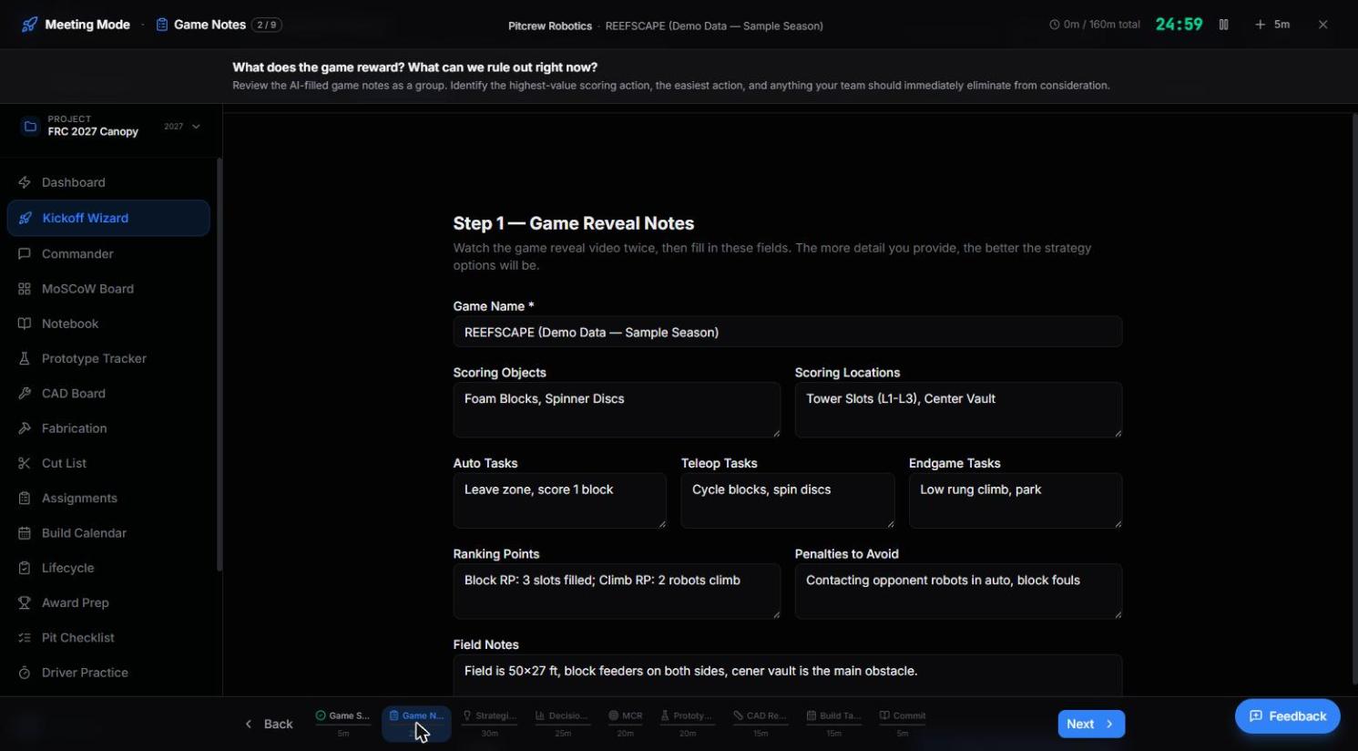Go Back to the previous step
1358x751 pixels.
(x=269, y=724)
